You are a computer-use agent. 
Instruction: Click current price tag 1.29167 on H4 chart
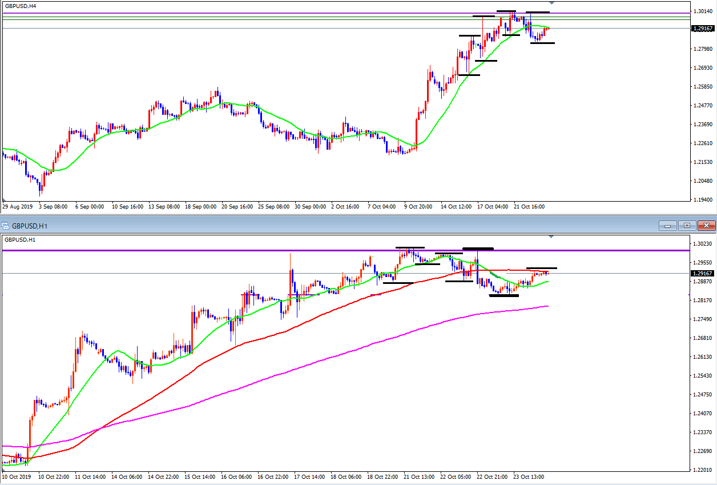702,28
